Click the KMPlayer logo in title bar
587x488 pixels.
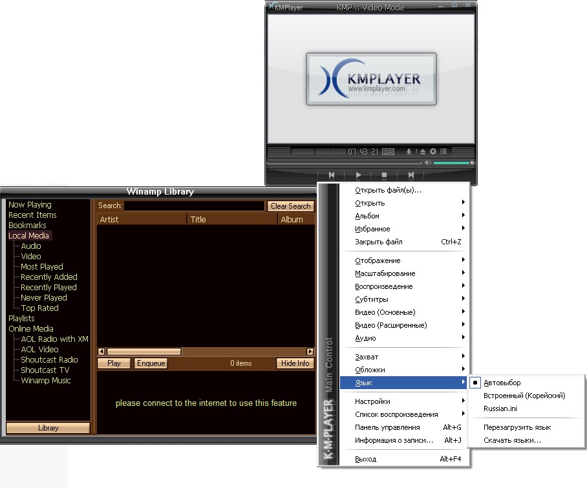[x=286, y=6]
